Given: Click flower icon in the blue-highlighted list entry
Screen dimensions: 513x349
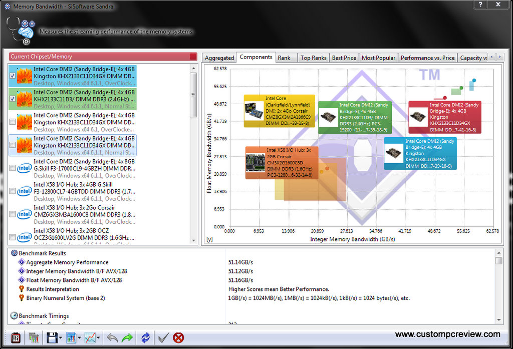Looking at the screenshot, I should pyautogui.click(x=25, y=76).
